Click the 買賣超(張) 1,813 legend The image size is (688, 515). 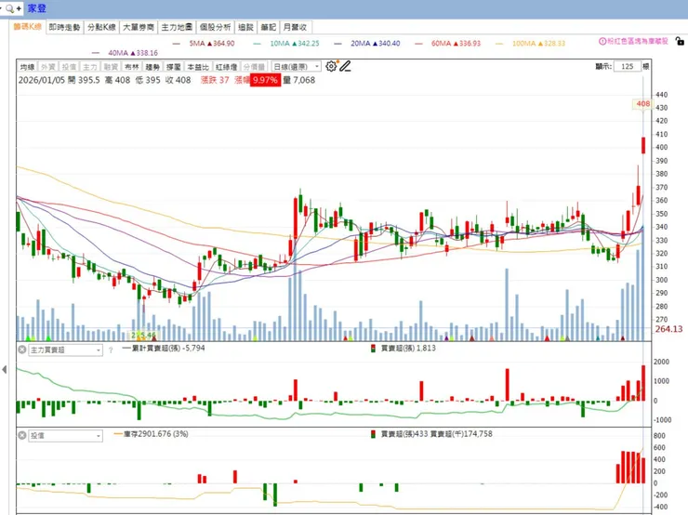click(404, 348)
